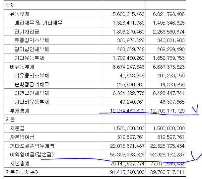The height and width of the screenshot is (179, 202).
Task: Select the 유동성리스부채 label
Action: [x=32, y=41]
